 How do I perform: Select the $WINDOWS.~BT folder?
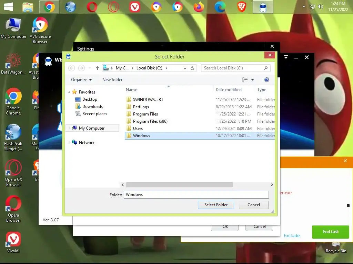(200, 99)
